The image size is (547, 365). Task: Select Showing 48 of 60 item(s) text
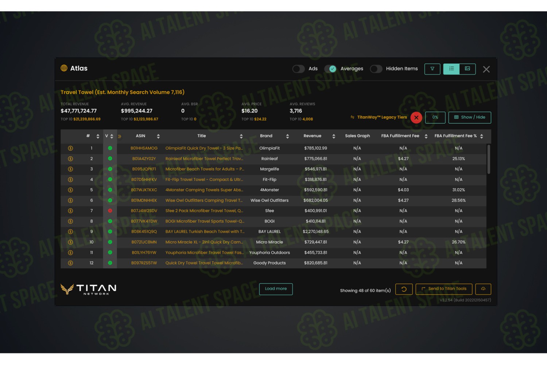coord(365,291)
